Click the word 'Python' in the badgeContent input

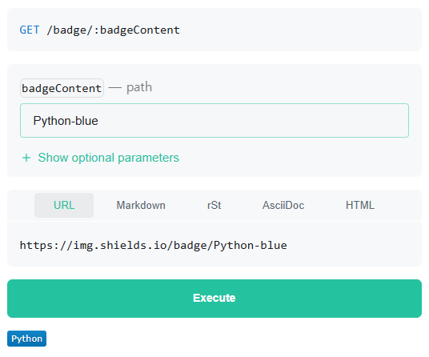[x=52, y=121]
